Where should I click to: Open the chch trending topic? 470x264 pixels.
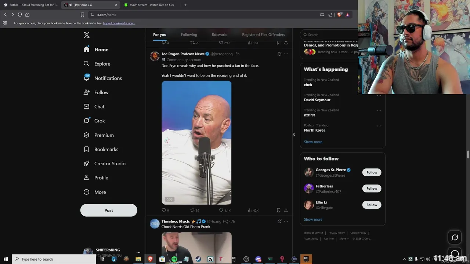coord(308,85)
